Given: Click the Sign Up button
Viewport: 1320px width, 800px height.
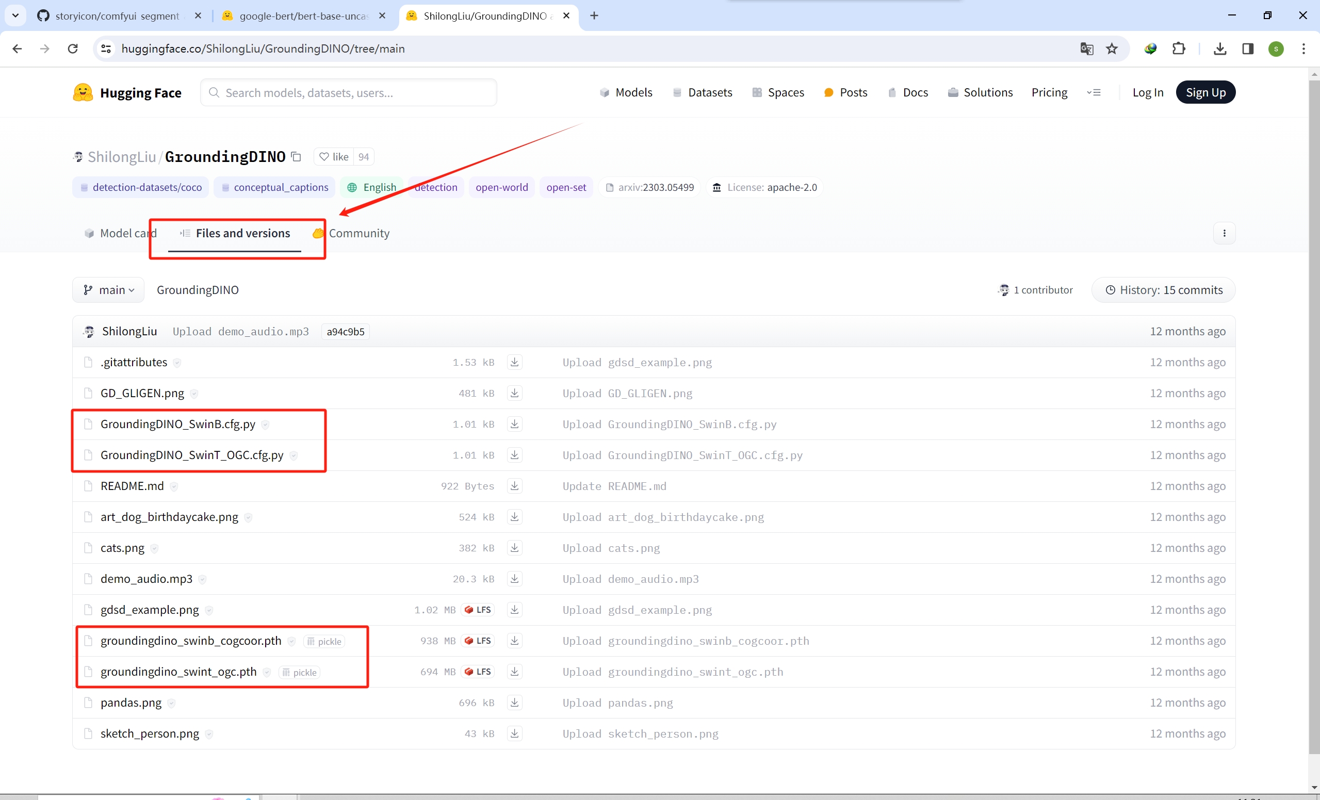Looking at the screenshot, I should pos(1205,93).
